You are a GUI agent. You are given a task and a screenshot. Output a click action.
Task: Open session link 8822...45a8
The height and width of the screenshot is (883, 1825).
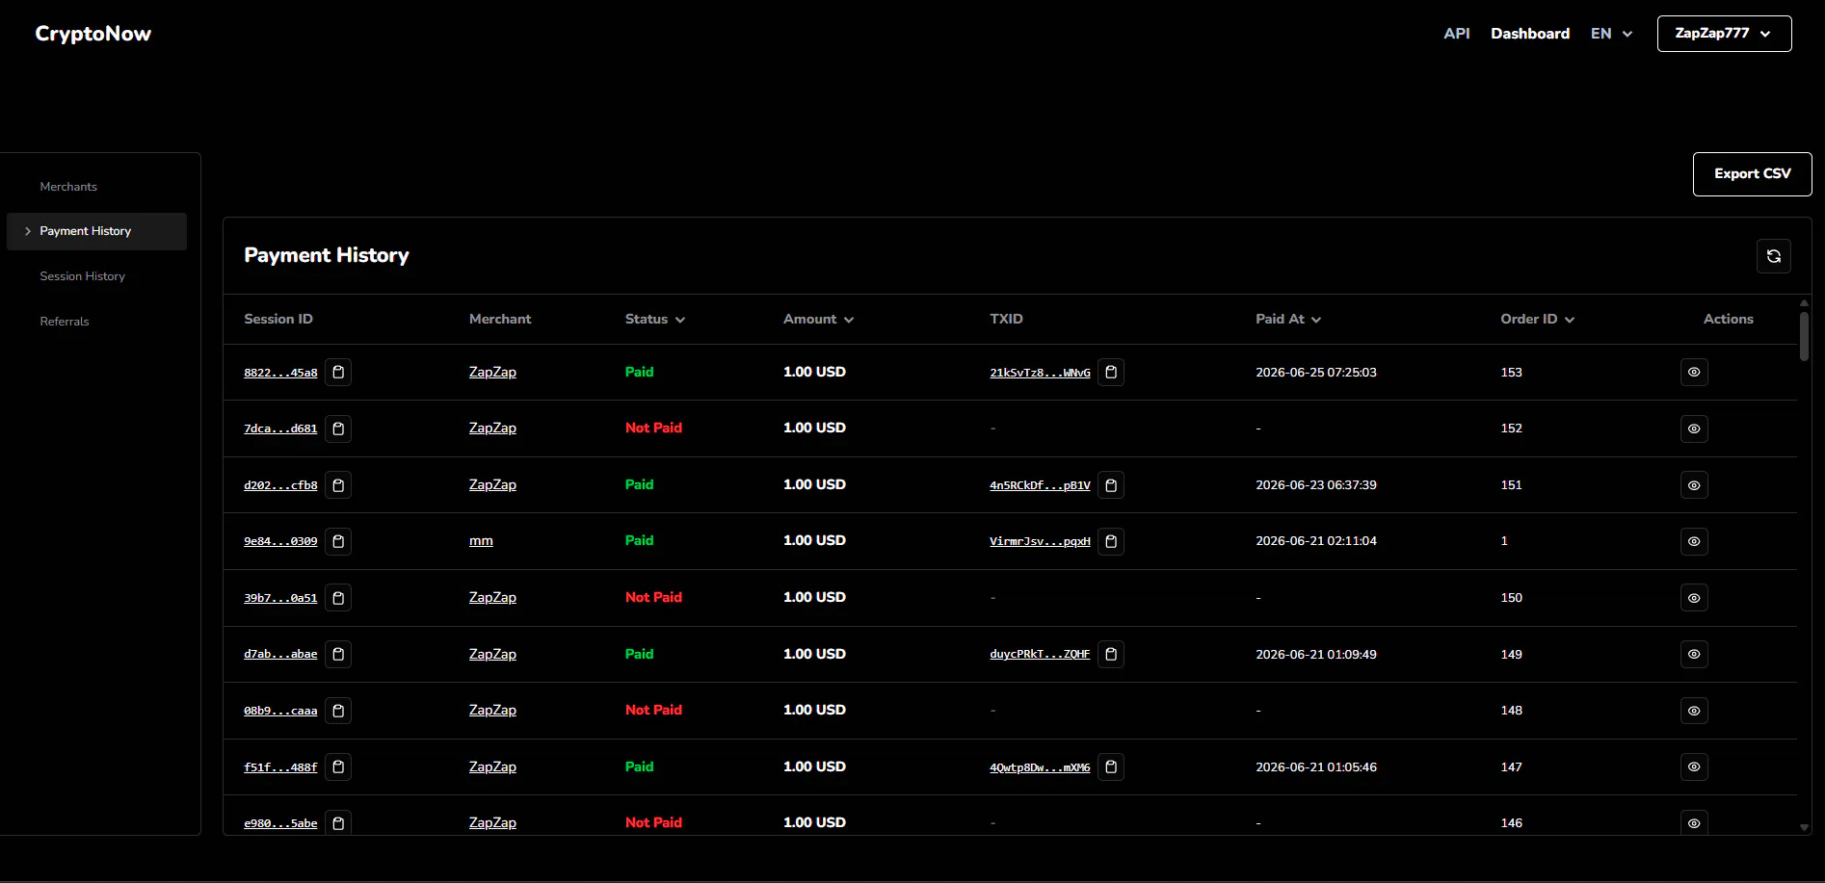click(x=280, y=373)
